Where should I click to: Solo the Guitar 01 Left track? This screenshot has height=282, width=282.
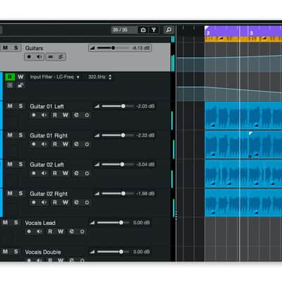[x=20, y=106]
